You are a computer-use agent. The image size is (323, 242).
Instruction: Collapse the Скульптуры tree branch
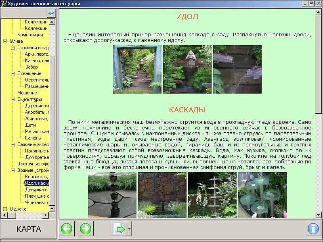click(x=13, y=99)
